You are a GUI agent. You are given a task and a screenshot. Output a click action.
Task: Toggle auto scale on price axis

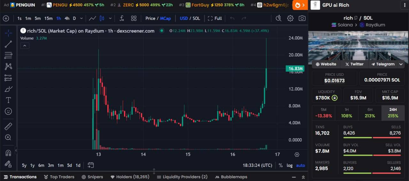(300, 165)
